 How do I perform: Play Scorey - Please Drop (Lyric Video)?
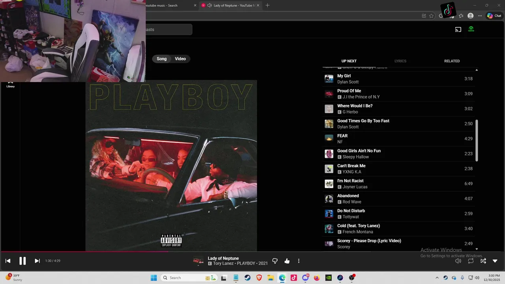click(x=398, y=244)
